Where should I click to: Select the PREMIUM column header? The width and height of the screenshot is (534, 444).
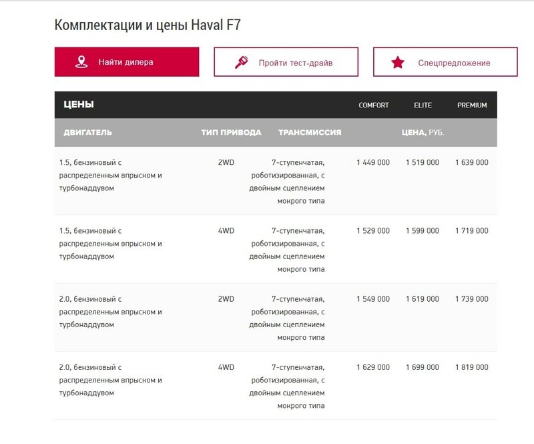coord(472,105)
